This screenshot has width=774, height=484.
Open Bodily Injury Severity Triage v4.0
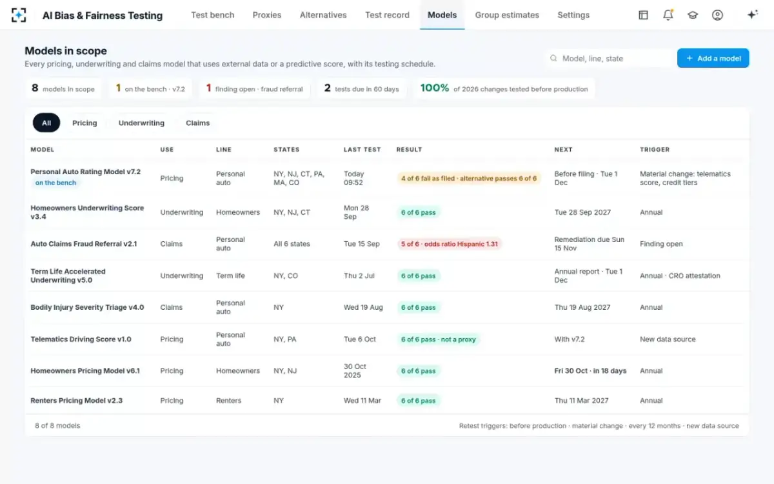point(87,307)
